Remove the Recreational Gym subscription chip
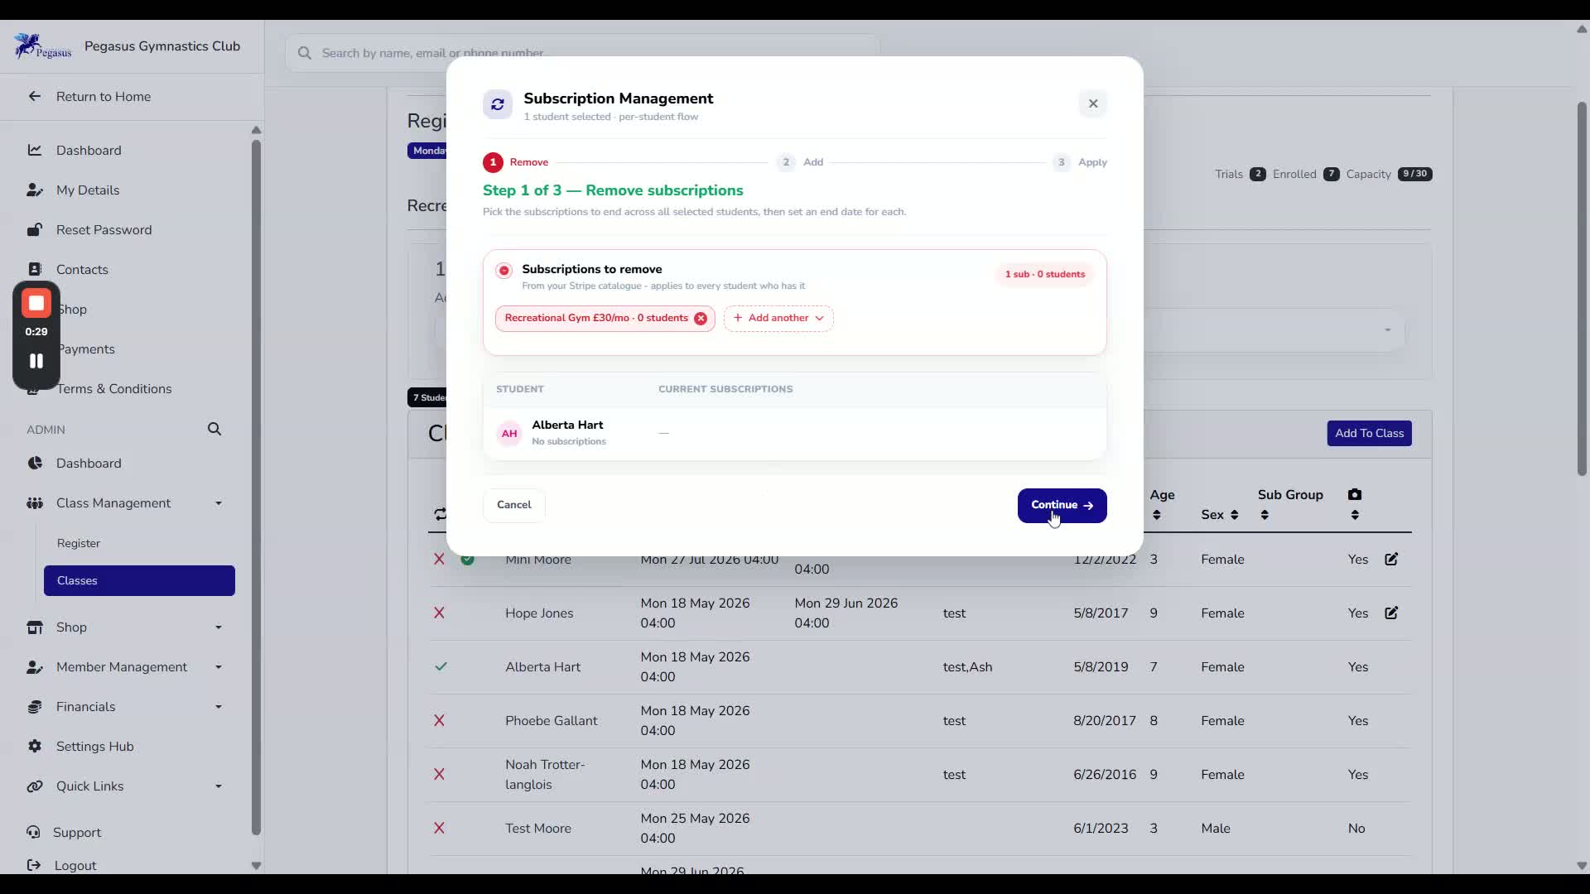The width and height of the screenshot is (1590, 894). coord(701,319)
